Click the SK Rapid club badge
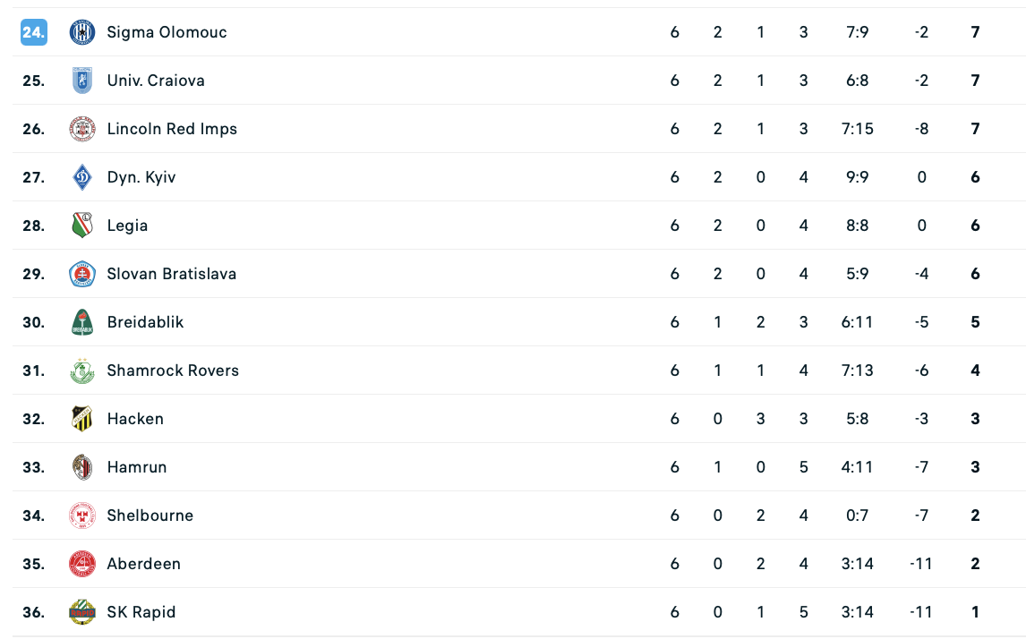 (x=82, y=612)
